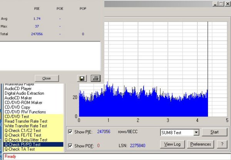Close the main window

[228, 4]
